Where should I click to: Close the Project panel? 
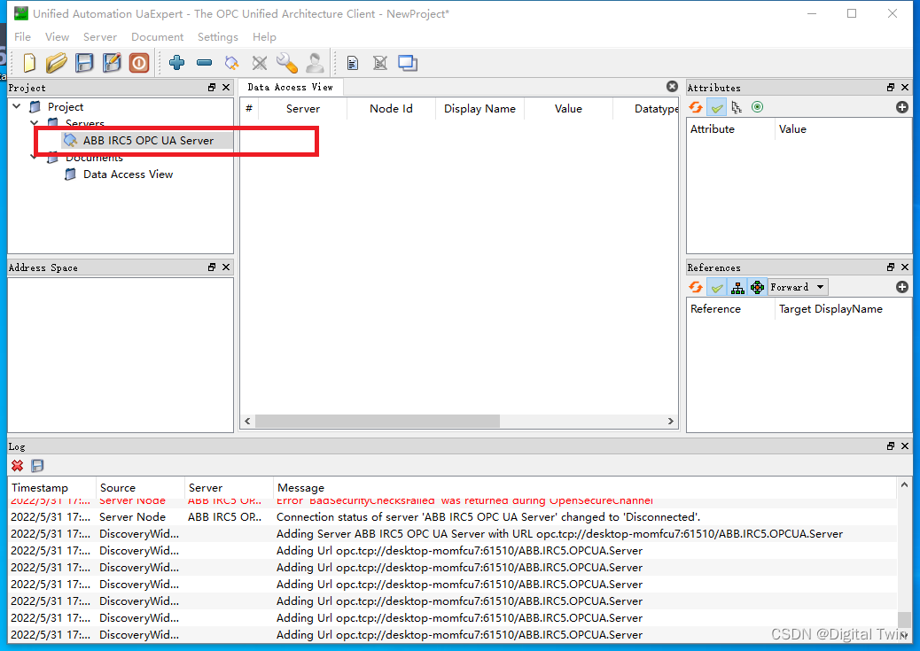pyautogui.click(x=226, y=88)
